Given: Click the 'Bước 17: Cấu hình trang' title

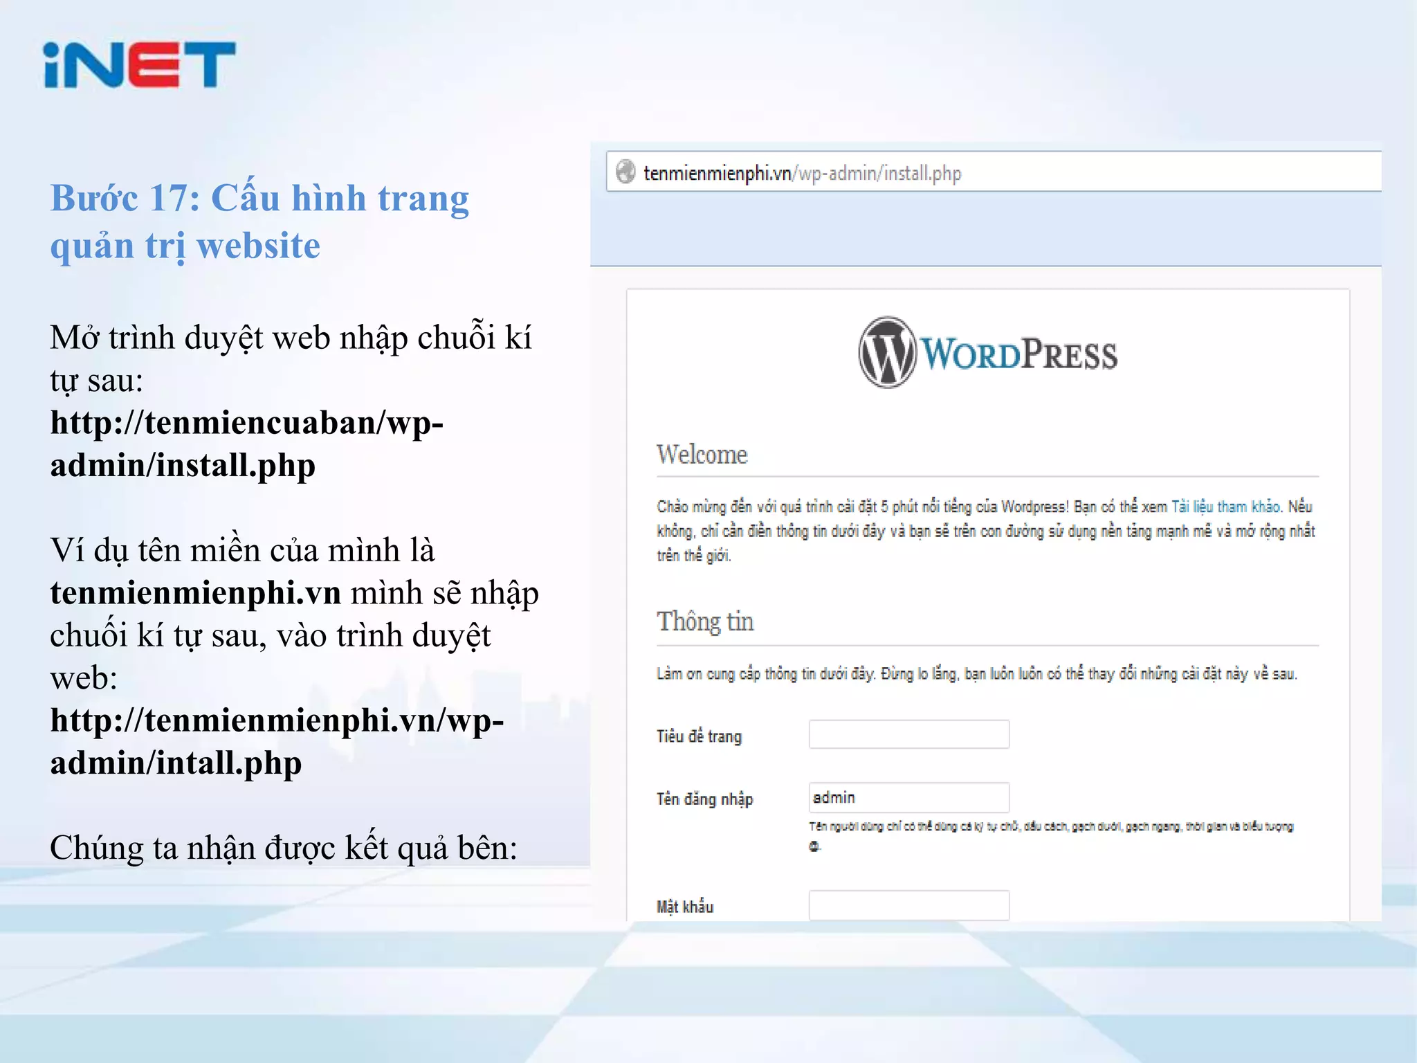Looking at the screenshot, I should (x=259, y=198).
